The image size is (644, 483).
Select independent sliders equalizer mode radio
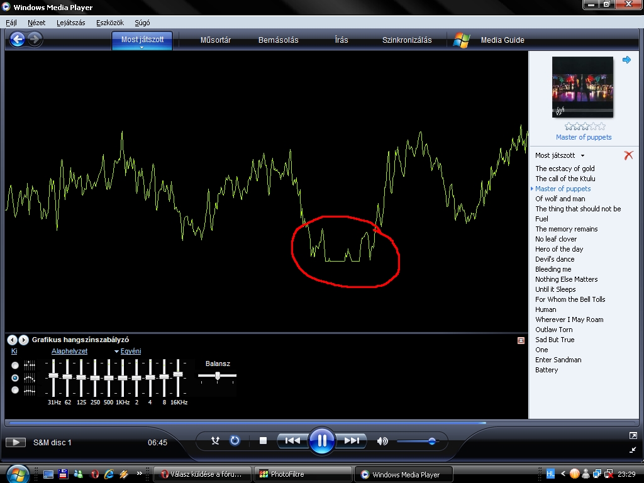coord(15,365)
